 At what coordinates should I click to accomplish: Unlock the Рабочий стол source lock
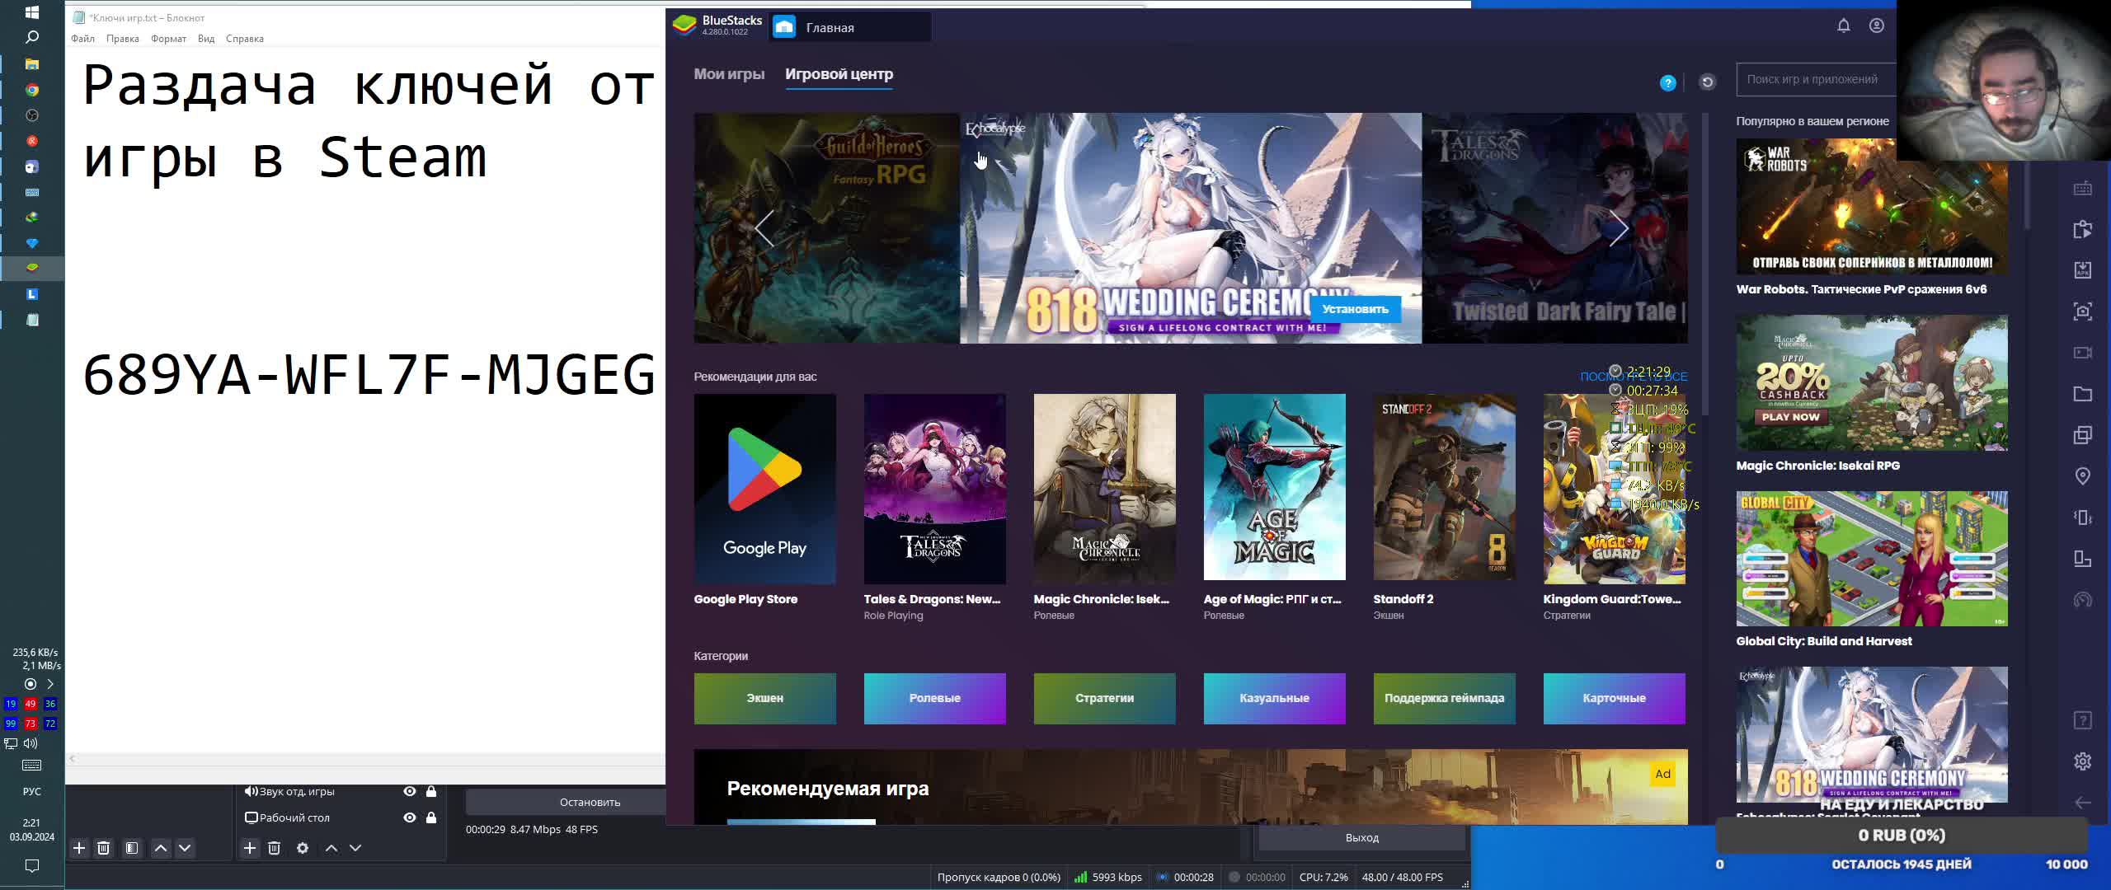431,817
